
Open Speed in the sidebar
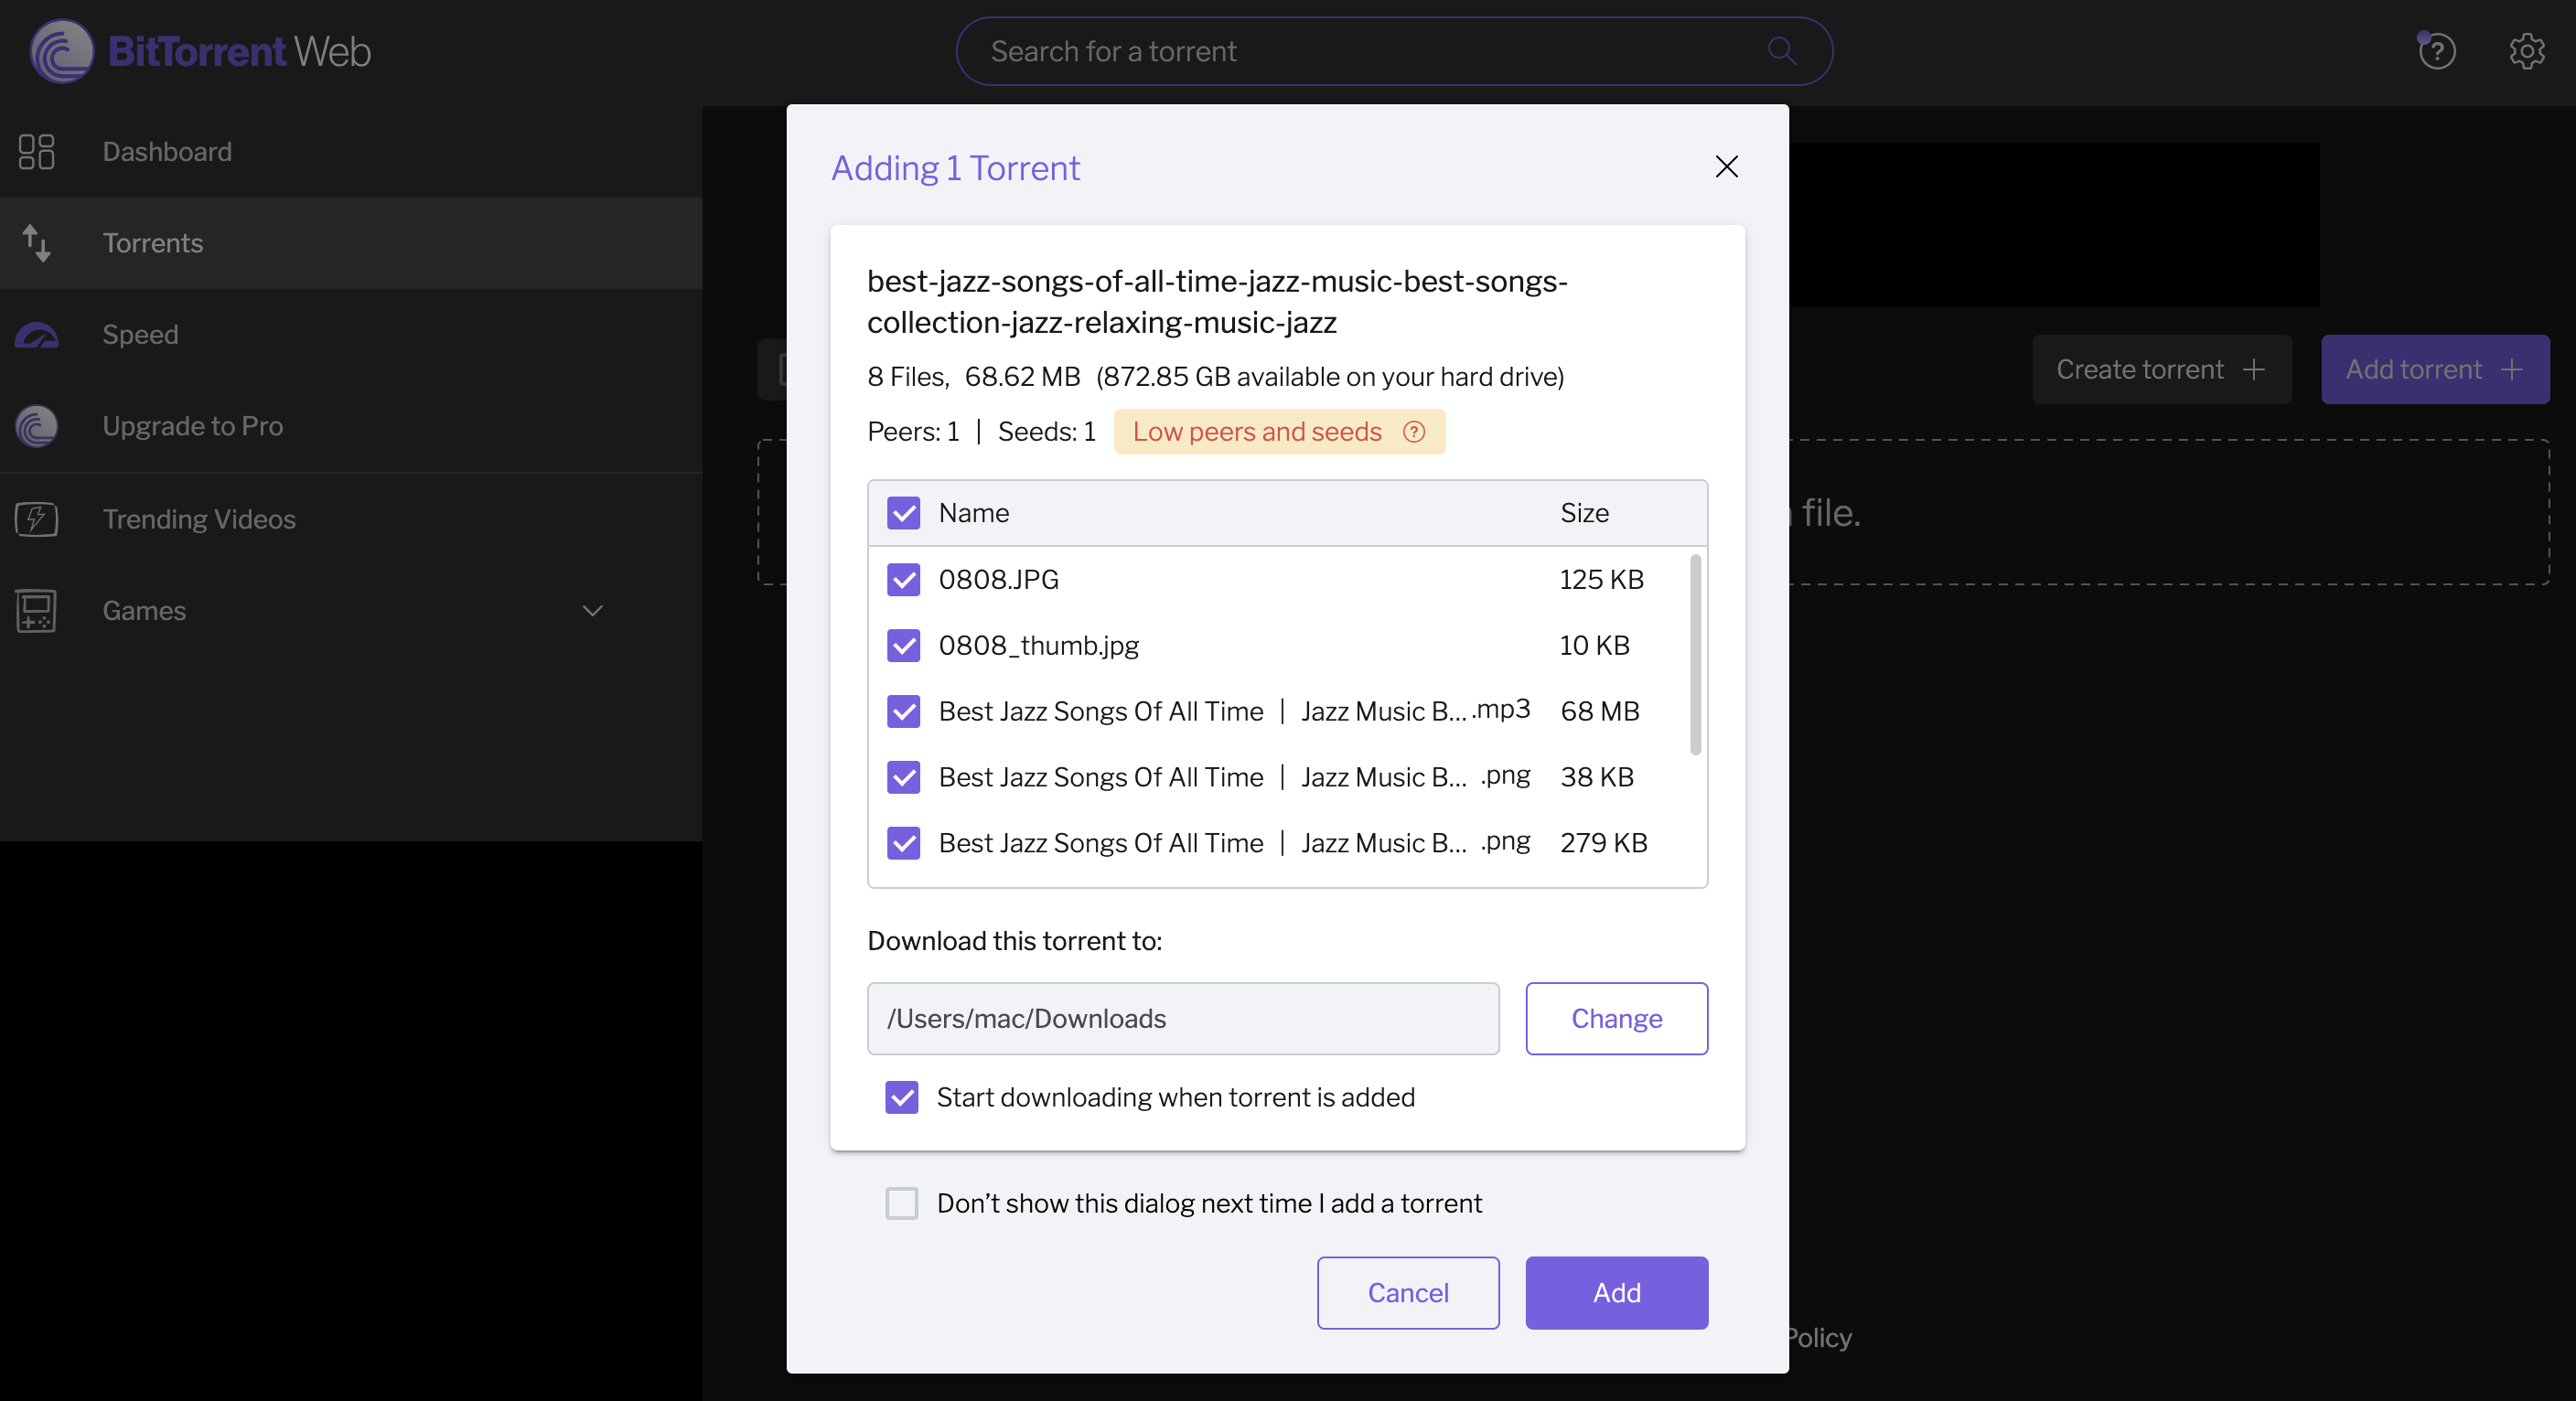coord(351,335)
